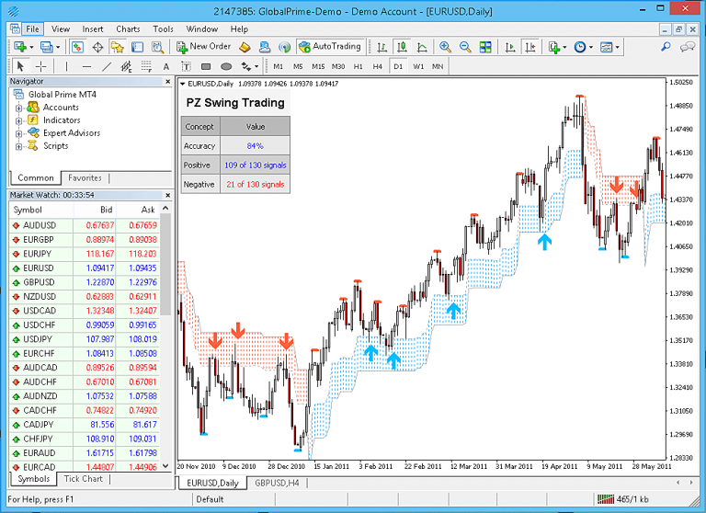Open the Charts menu
Image resolution: width=706 pixels, height=513 pixels.
pos(128,28)
